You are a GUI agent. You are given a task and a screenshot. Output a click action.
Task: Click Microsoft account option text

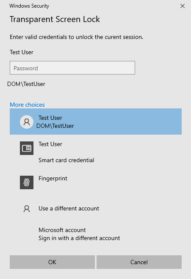pyautogui.click(x=62, y=230)
